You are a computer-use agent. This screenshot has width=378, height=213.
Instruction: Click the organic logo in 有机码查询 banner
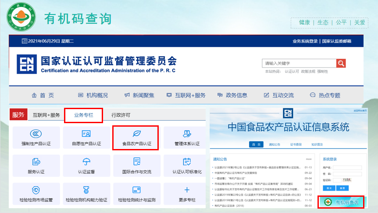pos(328,202)
